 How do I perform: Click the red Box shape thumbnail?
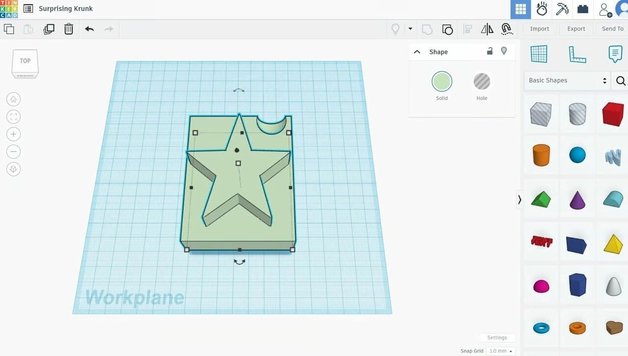(x=612, y=114)
